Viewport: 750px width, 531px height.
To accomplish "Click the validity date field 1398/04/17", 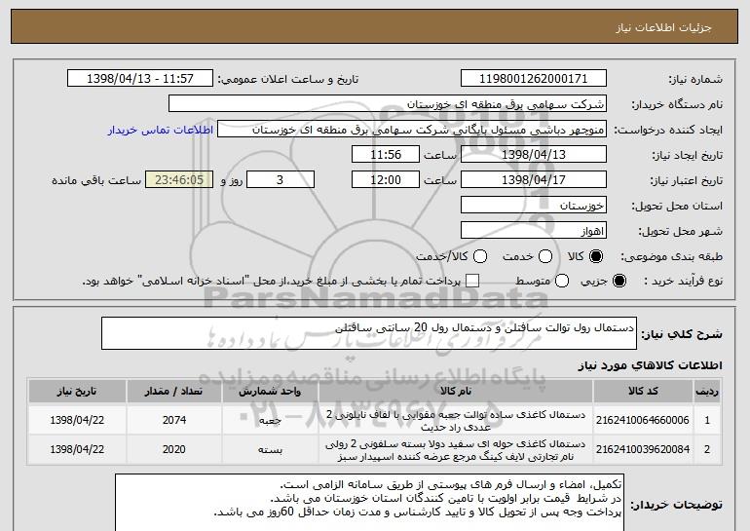I will point(534,180).
